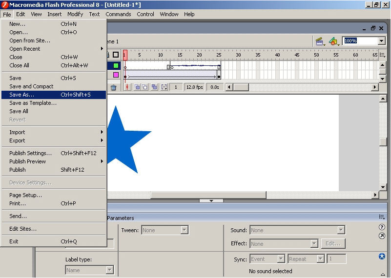Toggle Edit Multiple Frames button

(154, 87)
